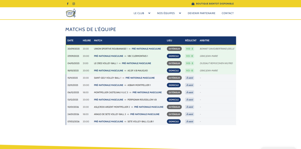Expand the Nos Équipes chevron
301x149 pixels.
pyautogui.click(x=180, y=13)
